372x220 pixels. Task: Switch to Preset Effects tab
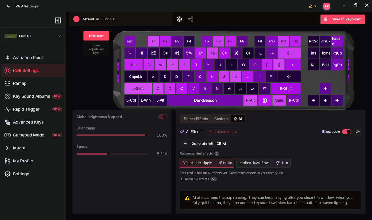pos(196,119)
